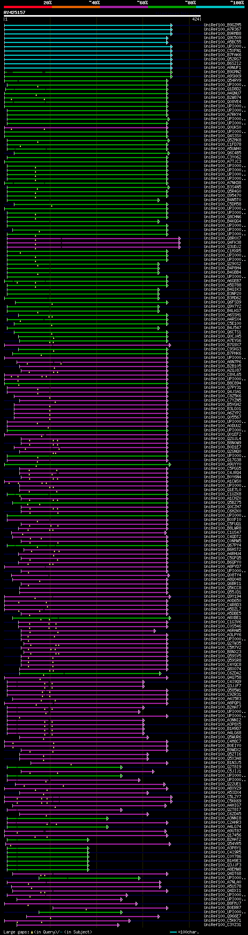Click the purple alignment bar for UniRef100_Q0UKS0
Image resolution: width=248 pixels, height=935 pixels.
86,128
